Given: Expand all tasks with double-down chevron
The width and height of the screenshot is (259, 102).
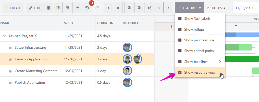Looking at the screenshot, I should [108, 8].
